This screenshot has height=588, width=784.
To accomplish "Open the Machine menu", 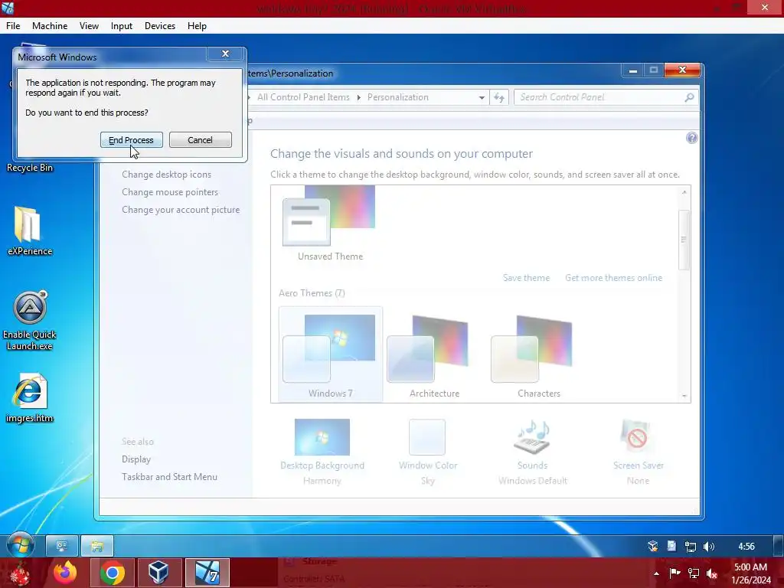I will [50, 26].
